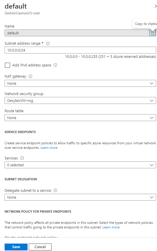Show info about Add IPv6 address space
The width and height of the screenshot is (157, 251).
(x=55, y=65)
